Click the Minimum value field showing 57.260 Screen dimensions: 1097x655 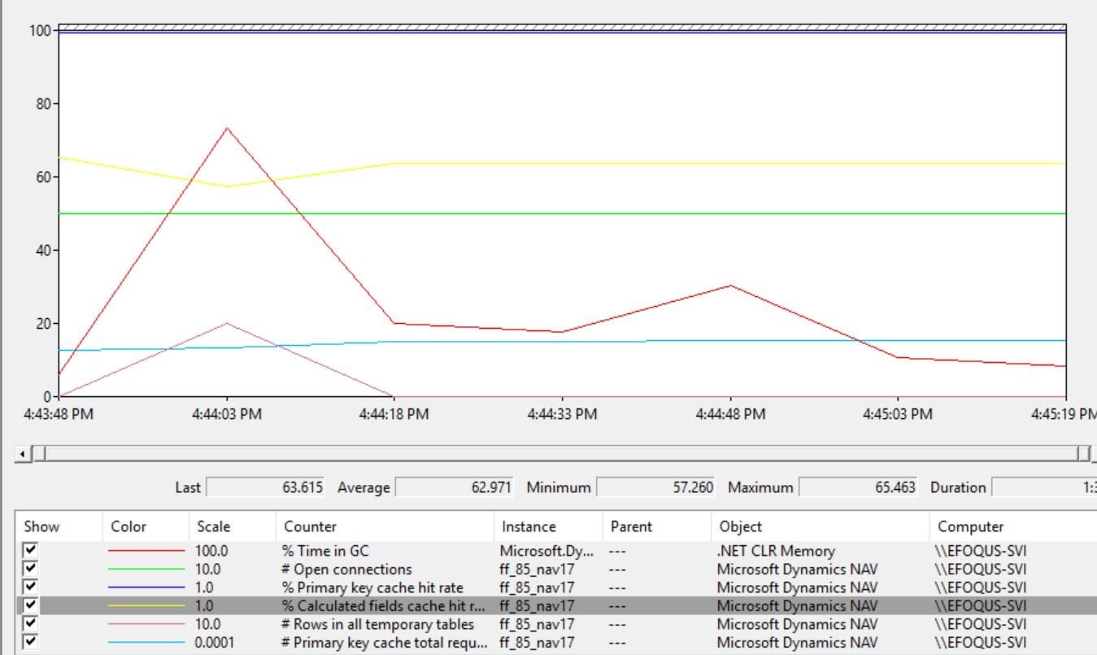pos(656,487)
